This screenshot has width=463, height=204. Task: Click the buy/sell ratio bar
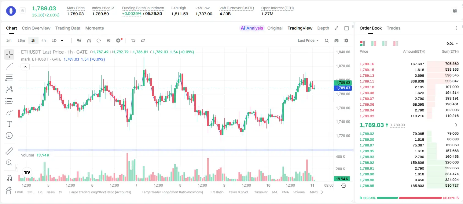[409, 198]
